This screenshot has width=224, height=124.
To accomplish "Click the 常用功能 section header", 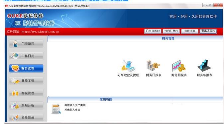I will click(x=106, y=99).
